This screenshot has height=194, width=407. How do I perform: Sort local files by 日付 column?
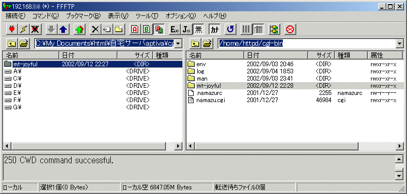pyautogui.click(x=88, y=55)
